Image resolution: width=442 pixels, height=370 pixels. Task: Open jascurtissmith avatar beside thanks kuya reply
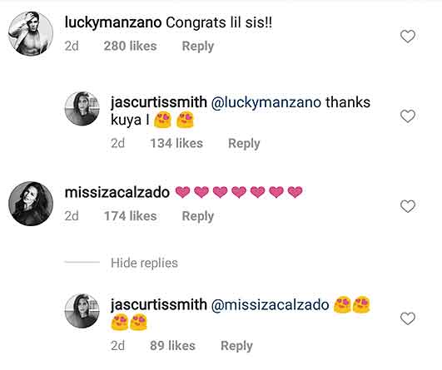82,109
